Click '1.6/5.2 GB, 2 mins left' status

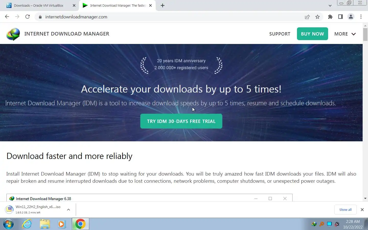[28, 213]
